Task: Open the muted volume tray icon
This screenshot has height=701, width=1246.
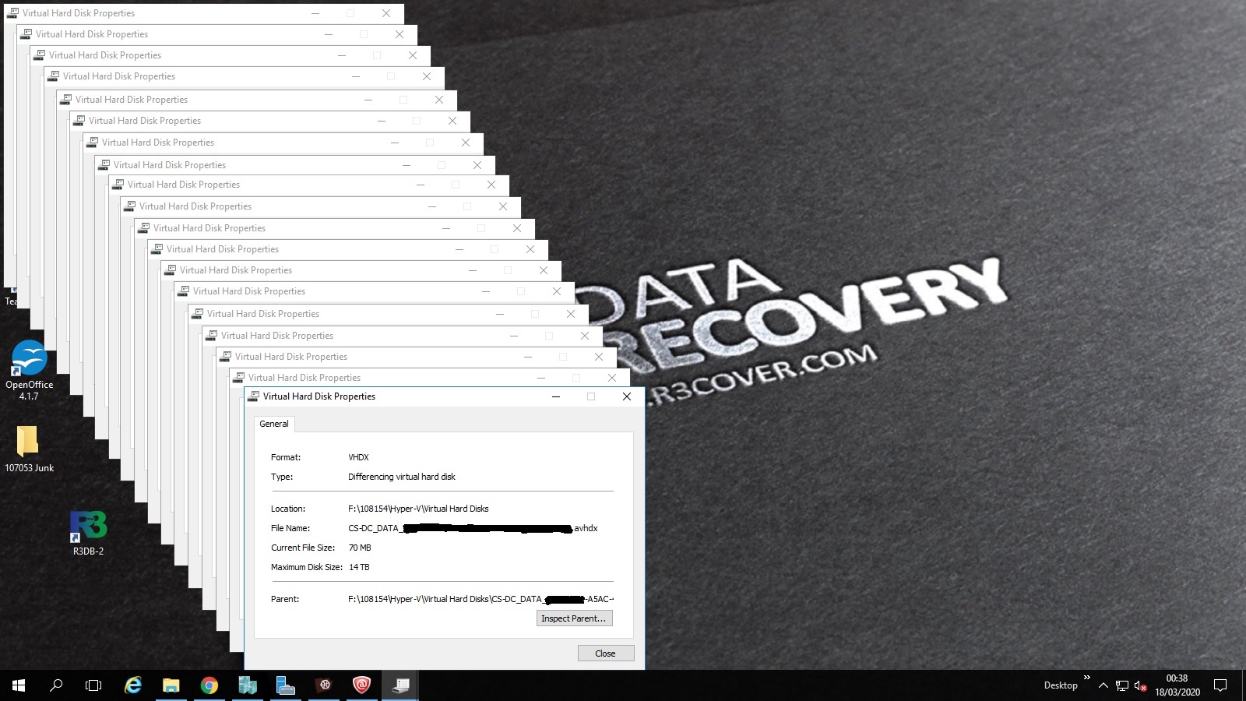Action: coord(1141,685)
